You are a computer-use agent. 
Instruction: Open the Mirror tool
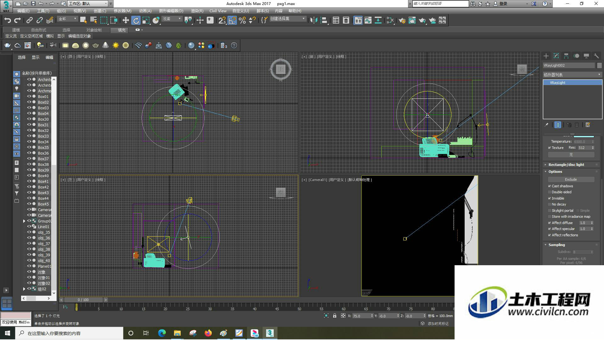(x=314, y=20)
